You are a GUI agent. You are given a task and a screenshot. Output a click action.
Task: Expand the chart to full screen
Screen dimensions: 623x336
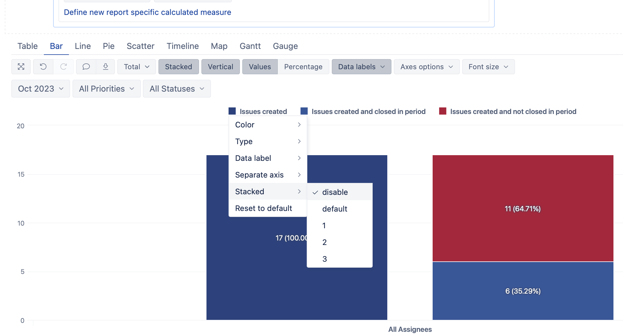(x=21, y=67)
